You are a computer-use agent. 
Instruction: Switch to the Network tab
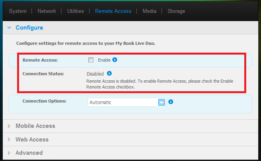(x=47, y=11)
